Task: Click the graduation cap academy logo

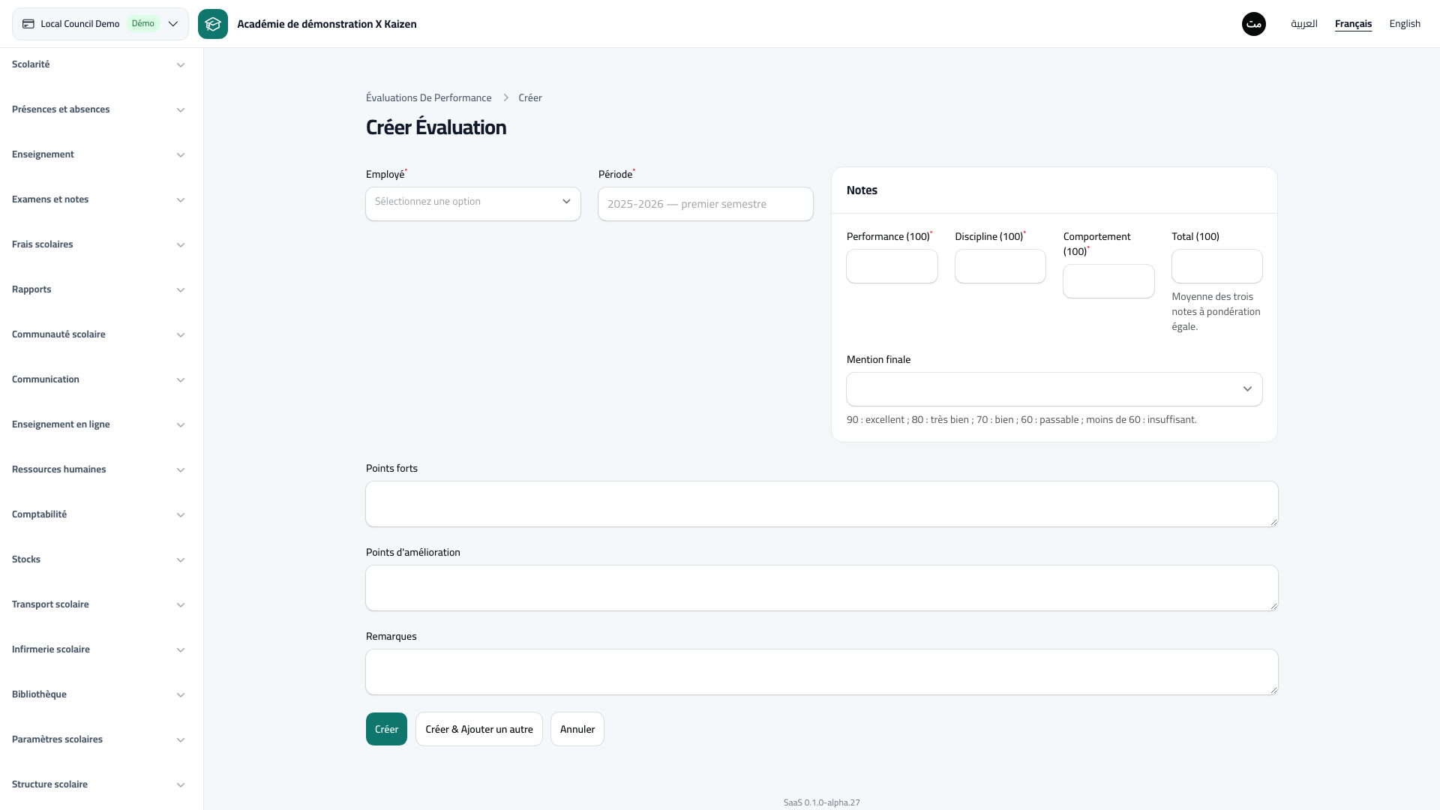Action: click(213, 24)
